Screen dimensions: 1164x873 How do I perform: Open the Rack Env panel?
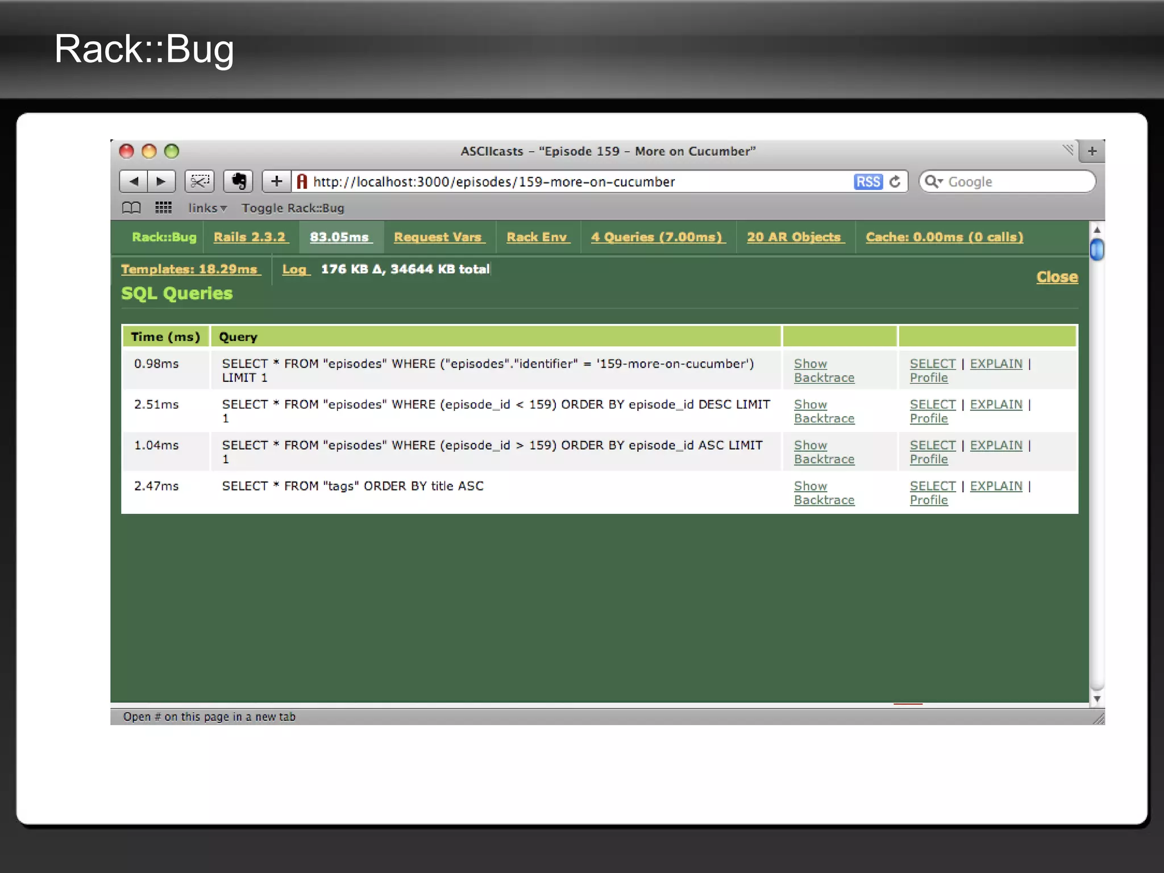pyautogui.click(x=537, y=237)
